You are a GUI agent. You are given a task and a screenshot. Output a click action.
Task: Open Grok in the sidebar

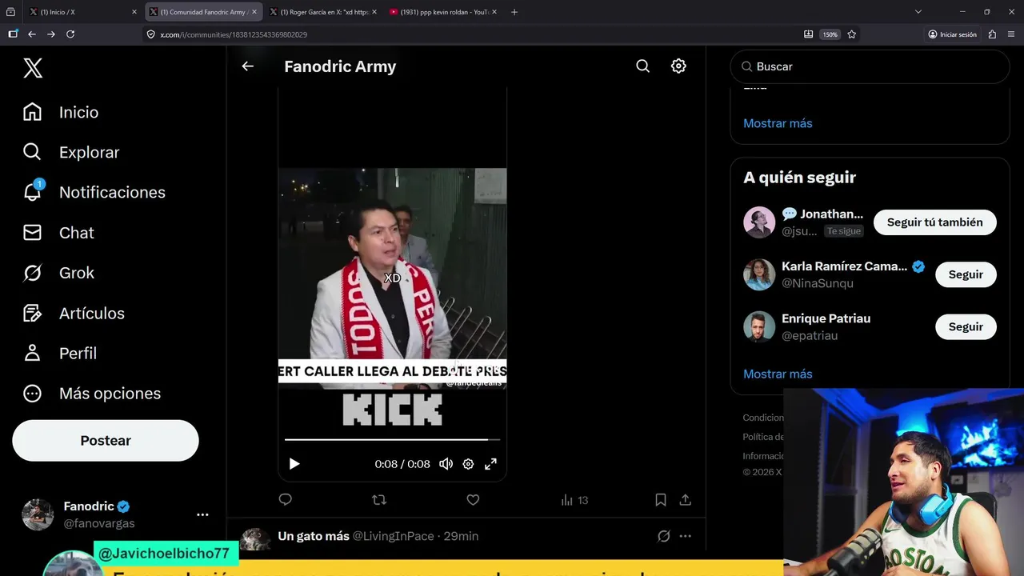[58, 273]
